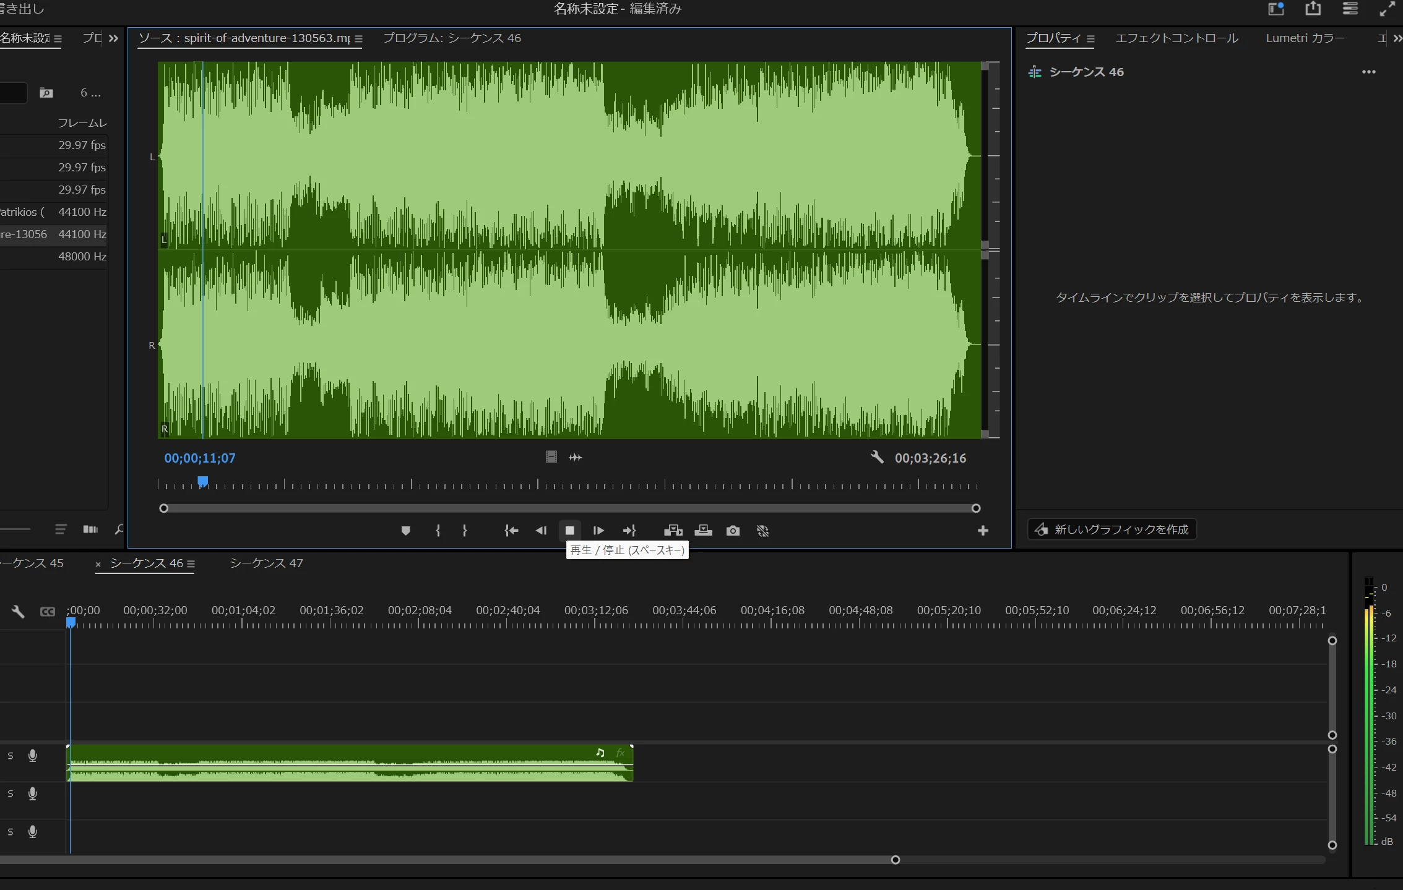1403x890 pixels.
Task: Switch to the シーケンス 47 timeline tab
Action: 266,563
